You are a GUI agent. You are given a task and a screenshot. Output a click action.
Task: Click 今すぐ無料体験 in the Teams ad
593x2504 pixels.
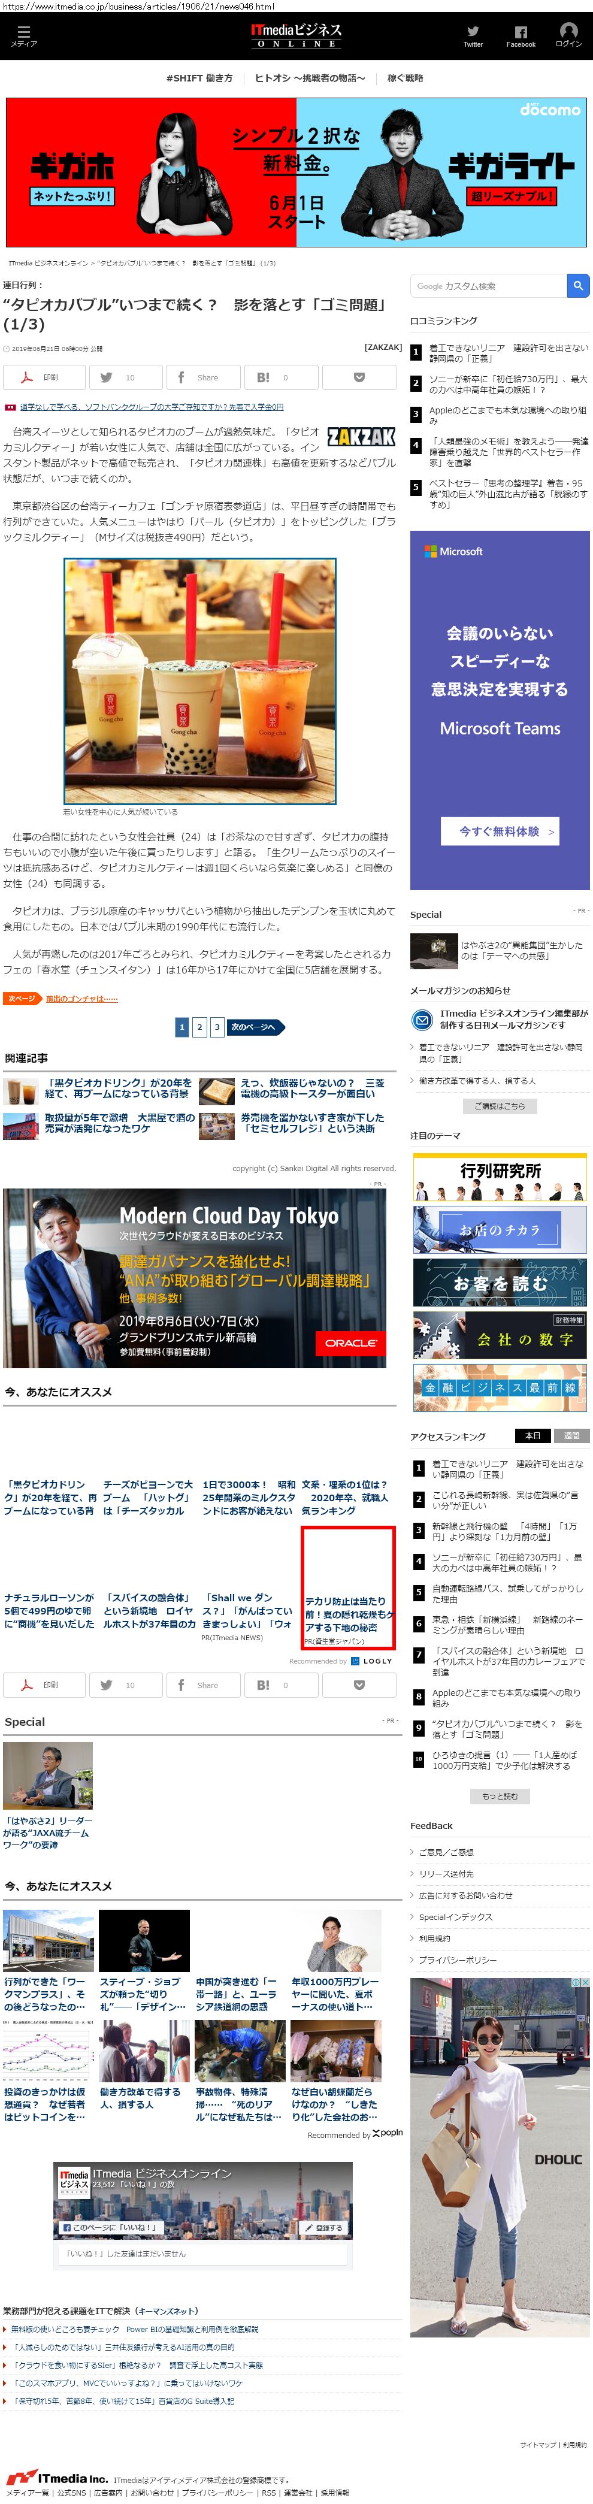click(500, 831)
